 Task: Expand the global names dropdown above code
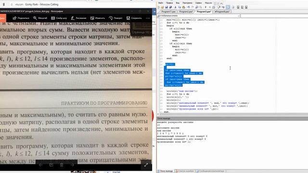[238, 16]
